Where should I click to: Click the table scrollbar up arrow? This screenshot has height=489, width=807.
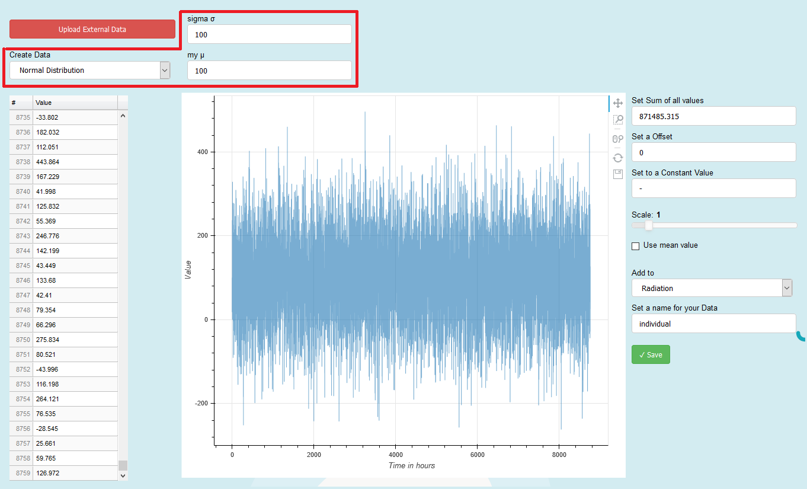[123, 116]
